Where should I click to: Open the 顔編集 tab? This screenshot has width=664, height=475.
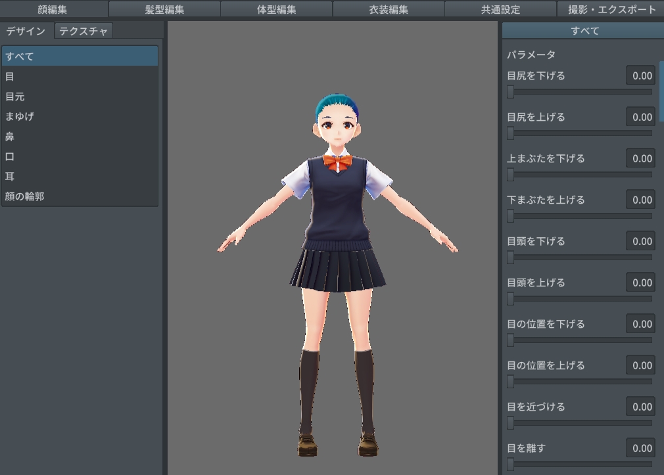[x=53, y=9]
